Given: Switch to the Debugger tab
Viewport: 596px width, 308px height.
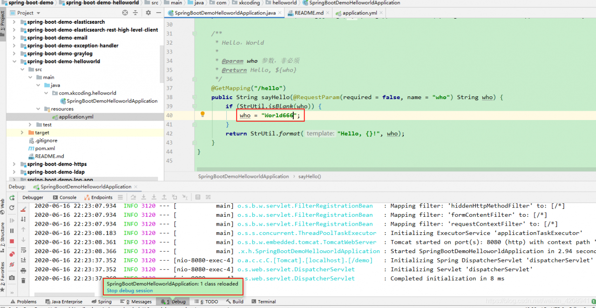Looking at the screenshot, I should coord(33,197).
